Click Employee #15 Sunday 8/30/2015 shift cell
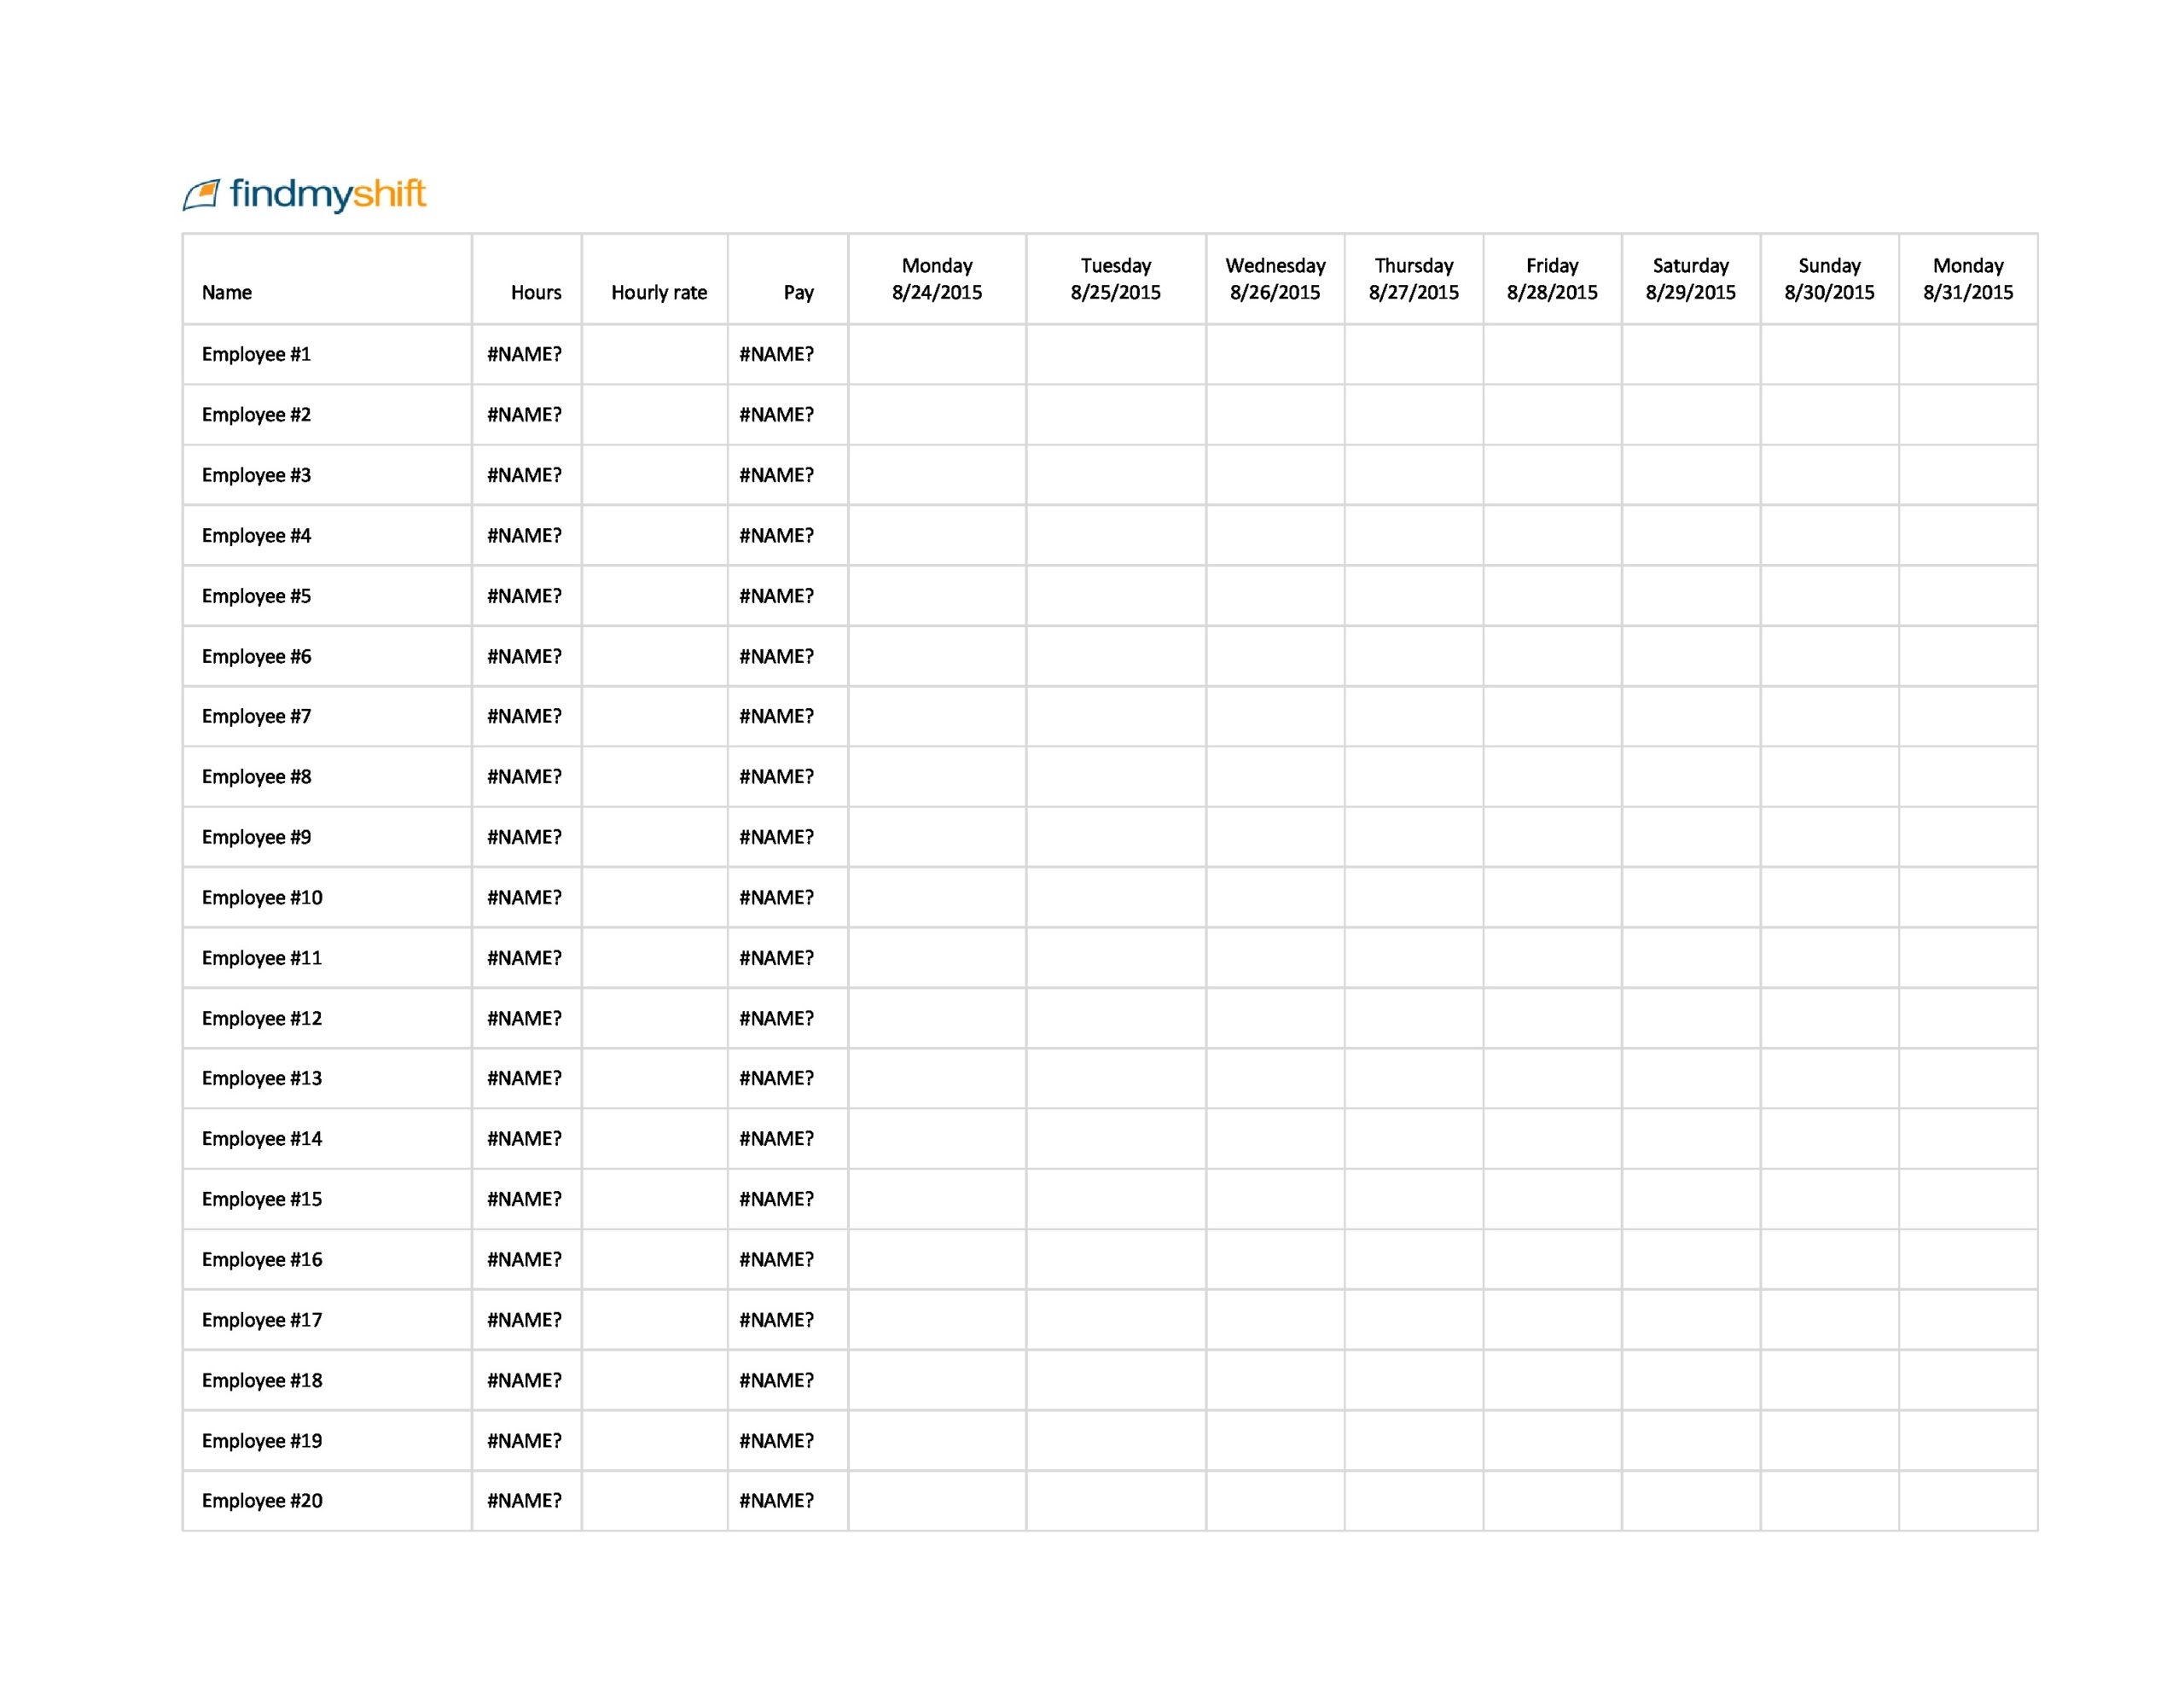Screen dimensions: 2184x1685 (x=1829, y=1199)
